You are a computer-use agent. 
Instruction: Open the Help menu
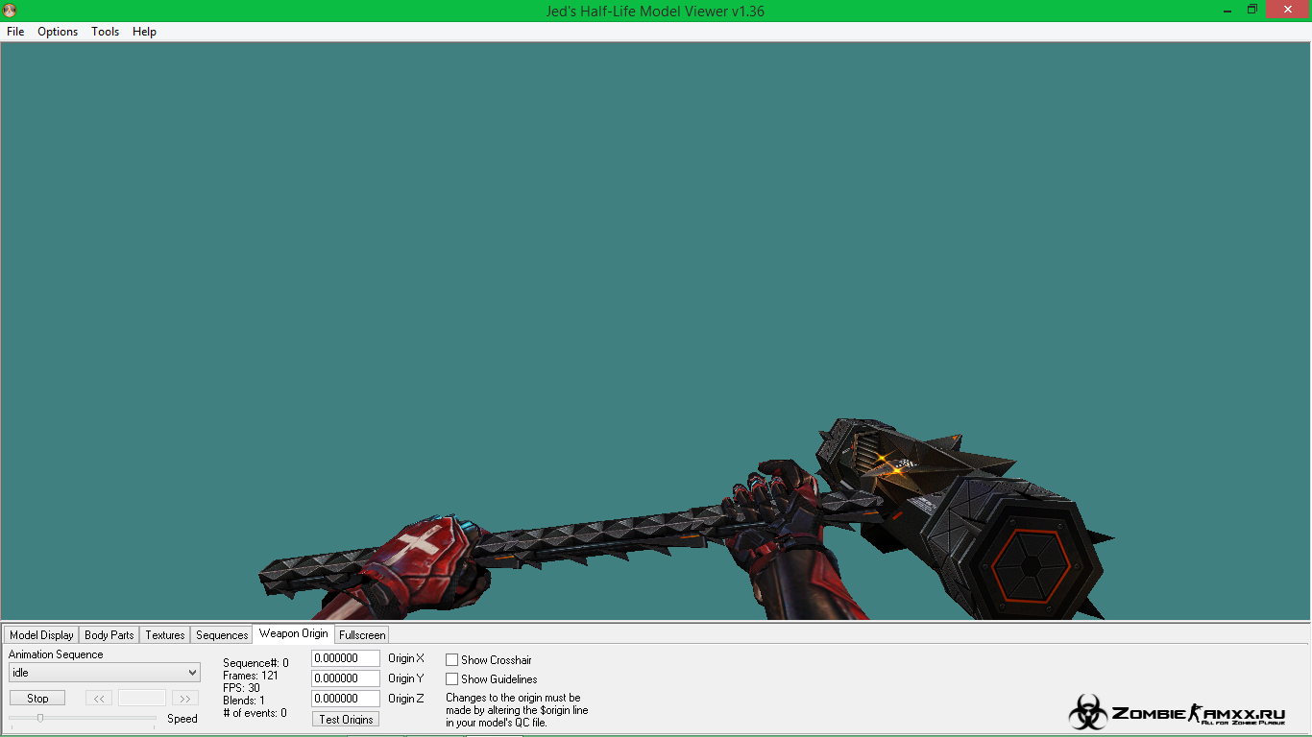[x=144, y=32]
